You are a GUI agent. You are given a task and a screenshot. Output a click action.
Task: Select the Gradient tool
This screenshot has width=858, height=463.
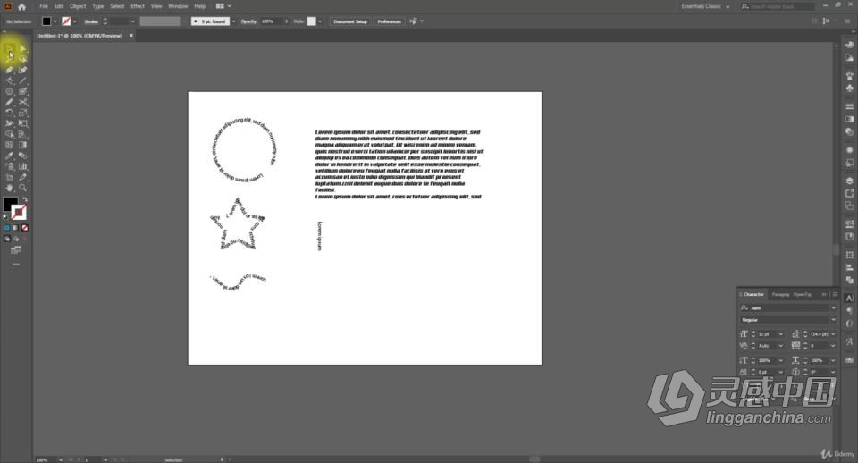(x=23, y=145)
